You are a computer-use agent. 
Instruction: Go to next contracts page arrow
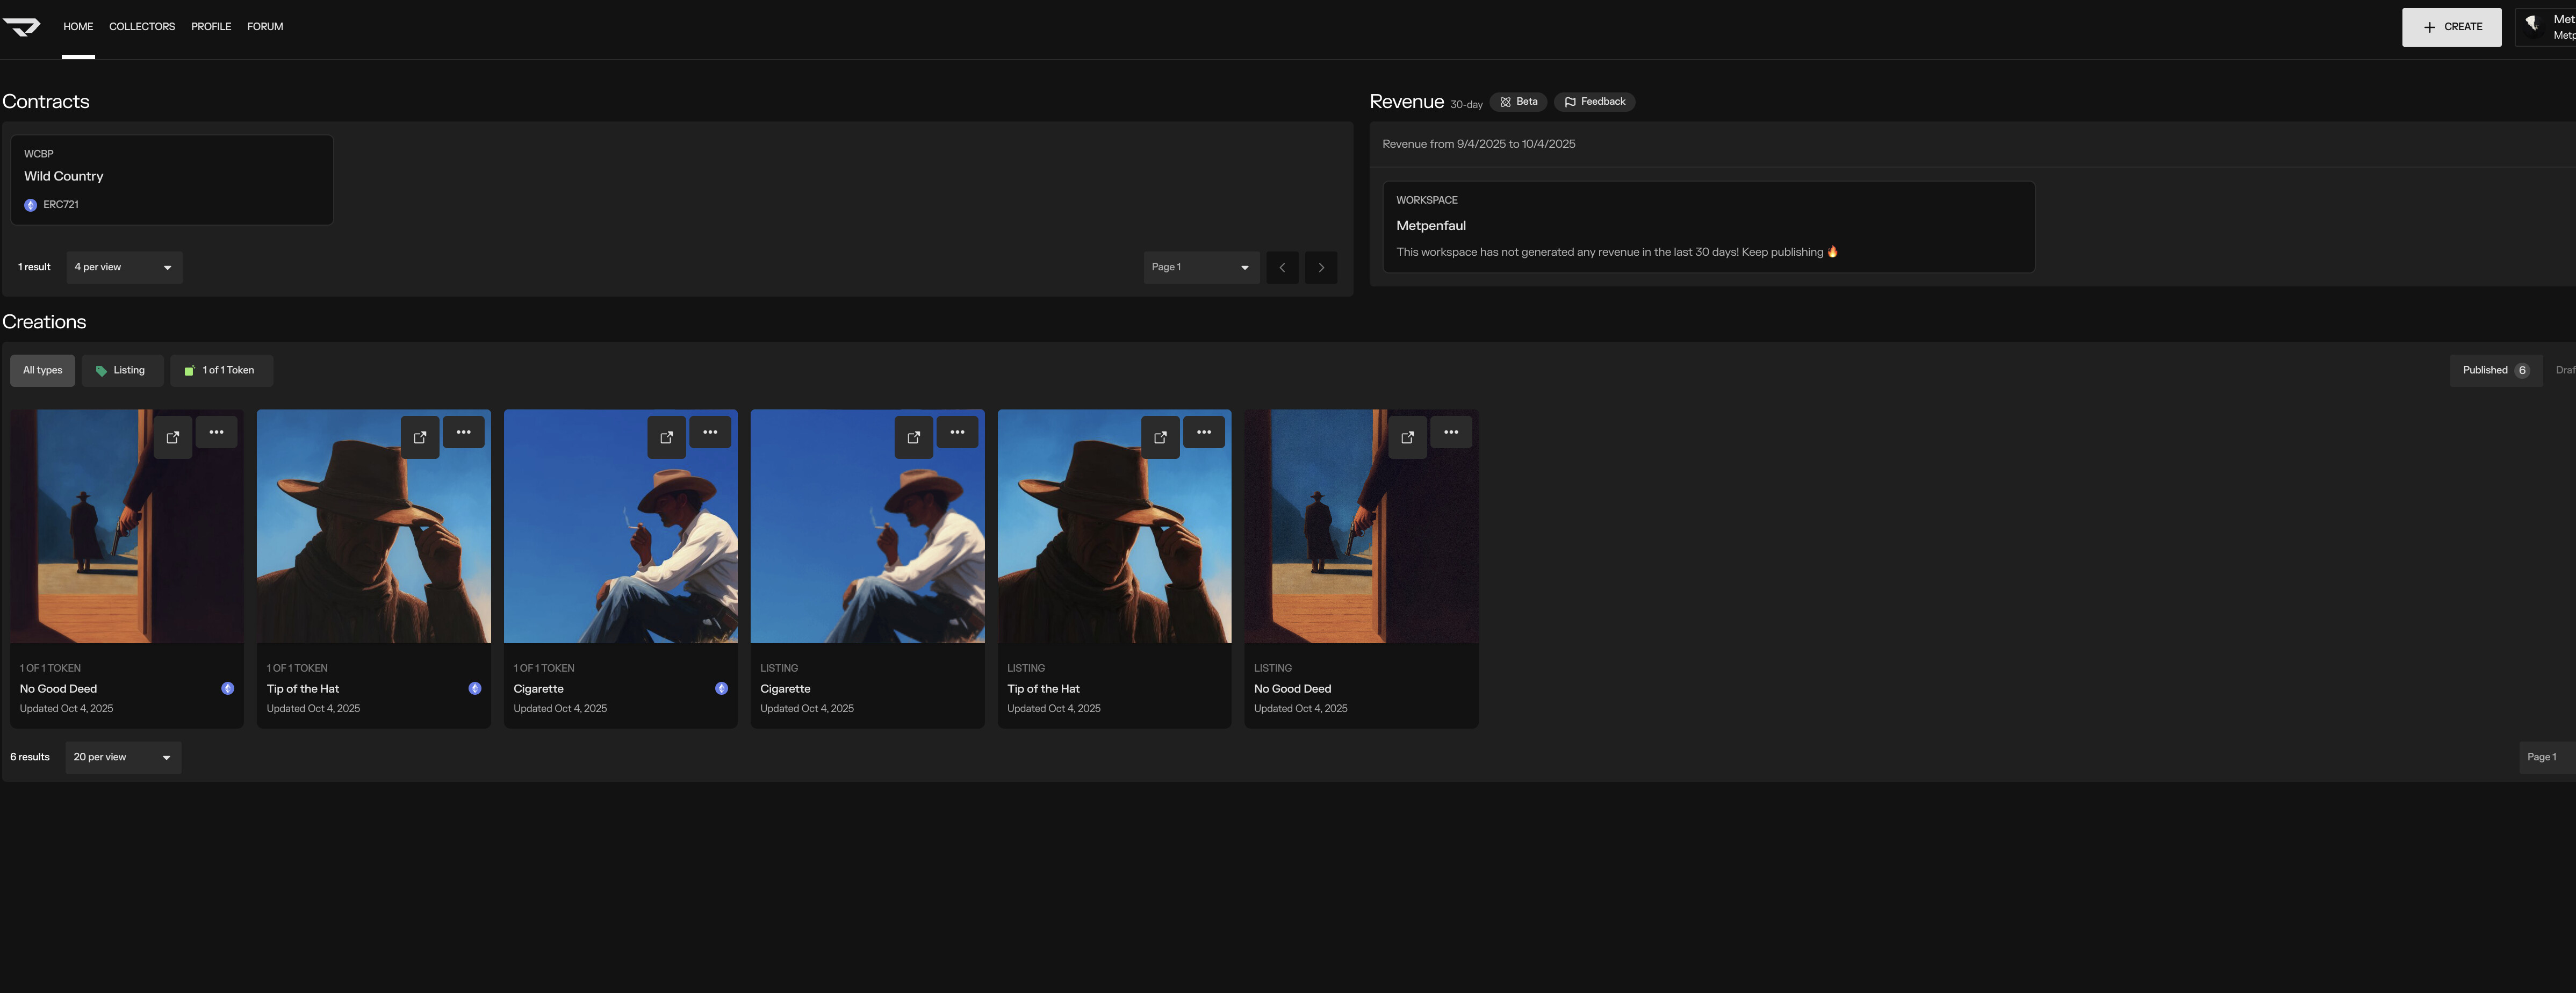pyautogui.click(x=1321, y=267)
